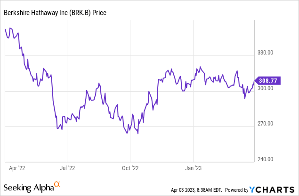Image resolution: width=299 pixels, height=196 pixels.
Task: Click the price line's June '22 low before Jul '22
Action: coord(62,130)
